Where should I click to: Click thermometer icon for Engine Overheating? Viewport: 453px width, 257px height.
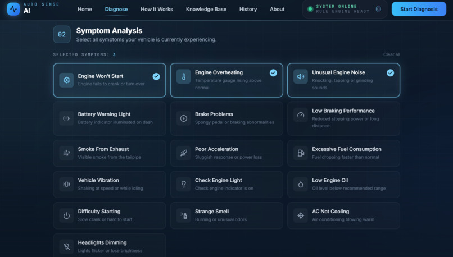click(183, 76)
